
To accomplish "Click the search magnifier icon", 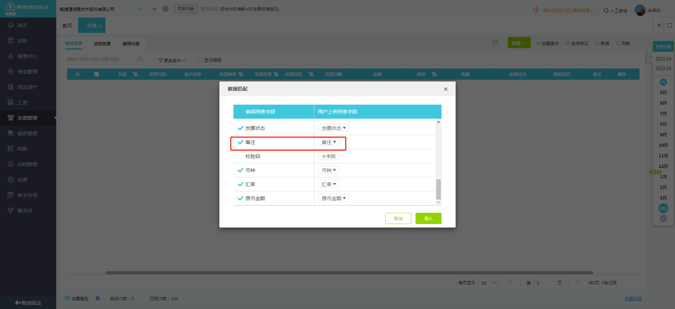I will (x=140, y=59).
